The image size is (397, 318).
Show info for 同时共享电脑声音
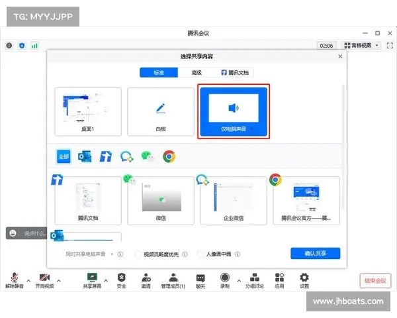120,254
